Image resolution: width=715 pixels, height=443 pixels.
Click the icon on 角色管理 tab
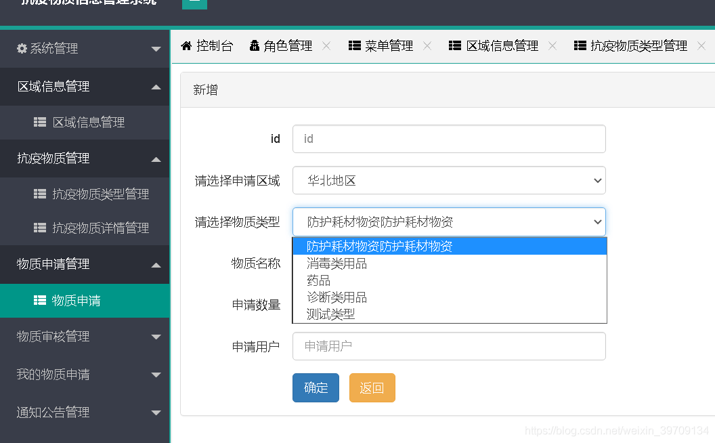tap(255, 45)
